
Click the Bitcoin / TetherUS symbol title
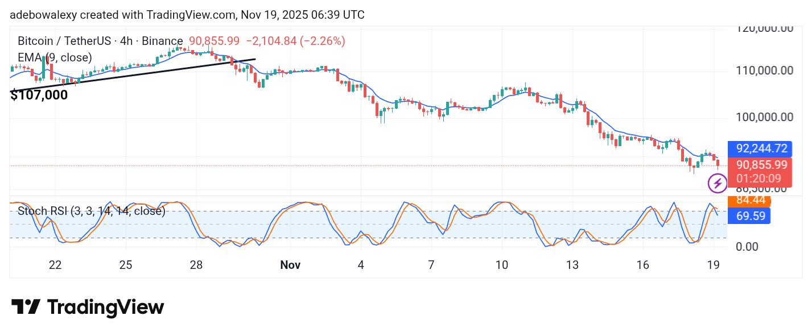(x=100, y=41)
